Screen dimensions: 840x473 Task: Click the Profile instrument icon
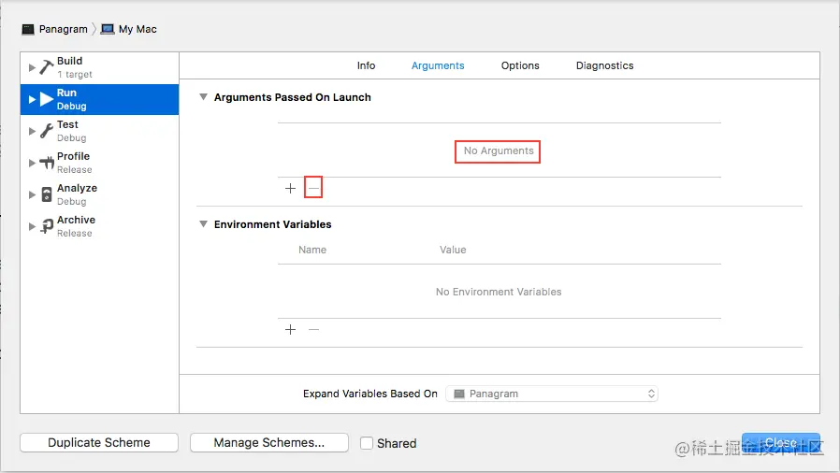47,163
